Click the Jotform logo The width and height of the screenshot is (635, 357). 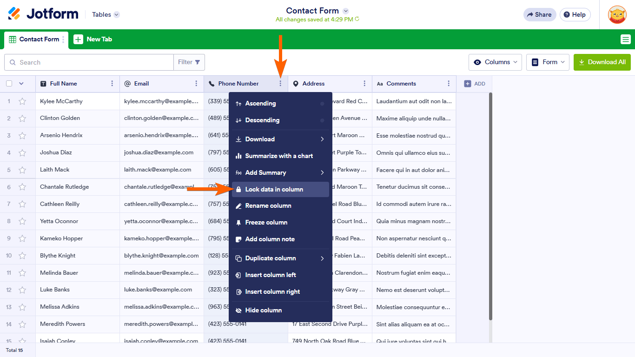coord(43,14)
